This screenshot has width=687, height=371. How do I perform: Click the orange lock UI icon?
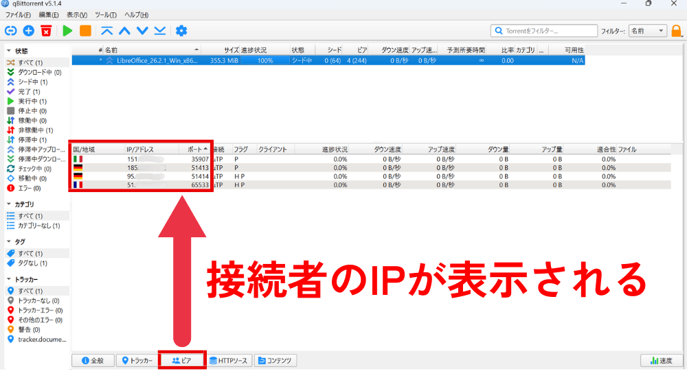pyautogui.click(x=677, y=31)
